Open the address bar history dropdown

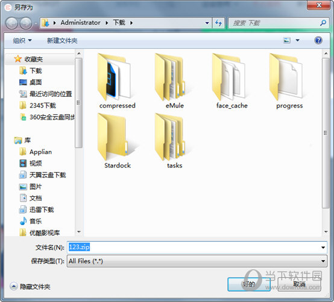(207, 23)
